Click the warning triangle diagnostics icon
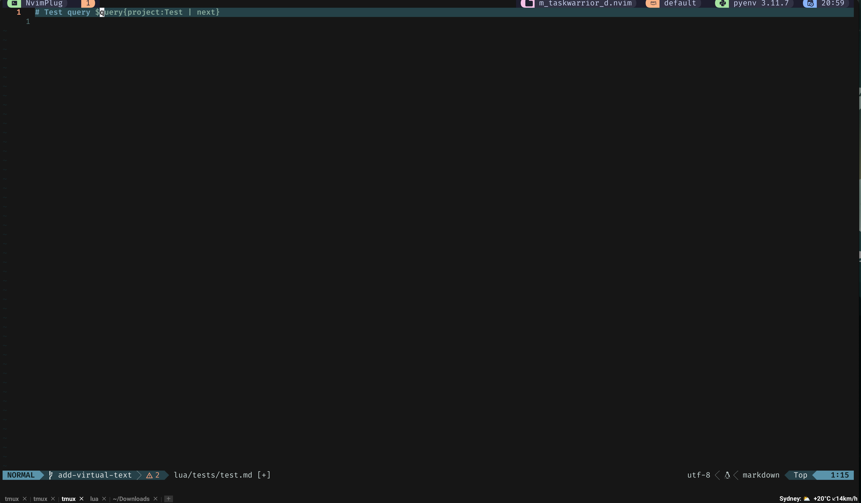The image size is (861, 503). (x=149, y=475)
